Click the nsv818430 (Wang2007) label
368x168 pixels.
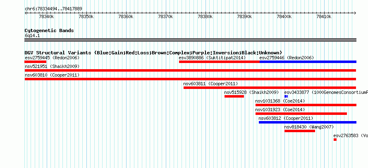(x=309, y=127)
